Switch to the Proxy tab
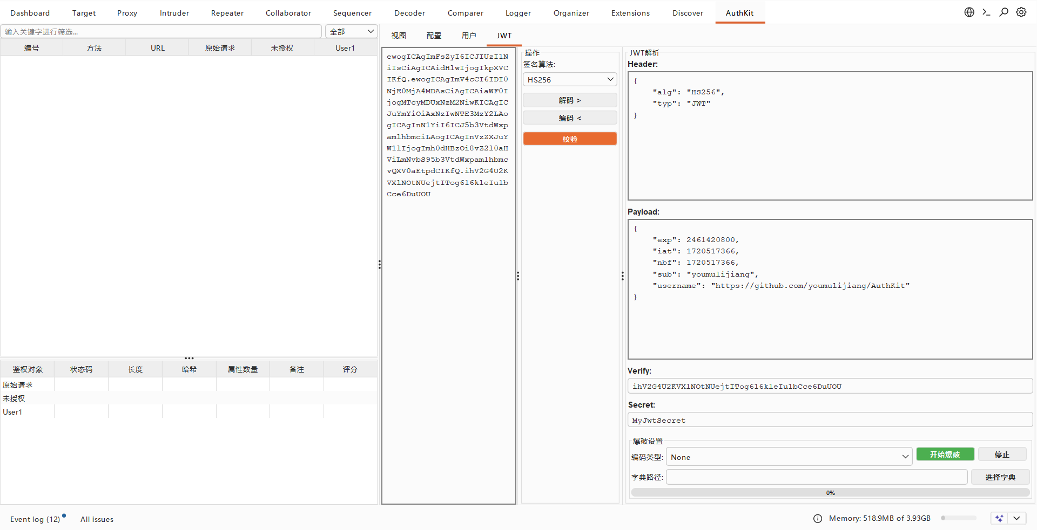 (x=127, y=13)
